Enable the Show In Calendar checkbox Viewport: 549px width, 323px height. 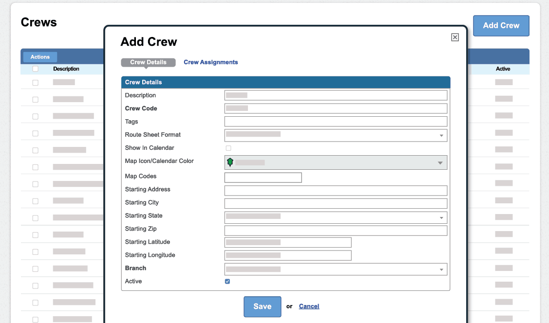pyautogui.click(x=228, y=148)
